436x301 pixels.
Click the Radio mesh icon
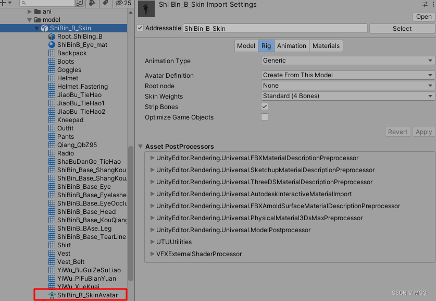pos(52,153)
